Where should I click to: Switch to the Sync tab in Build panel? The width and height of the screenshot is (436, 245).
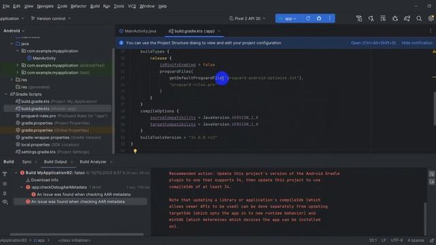27,162
